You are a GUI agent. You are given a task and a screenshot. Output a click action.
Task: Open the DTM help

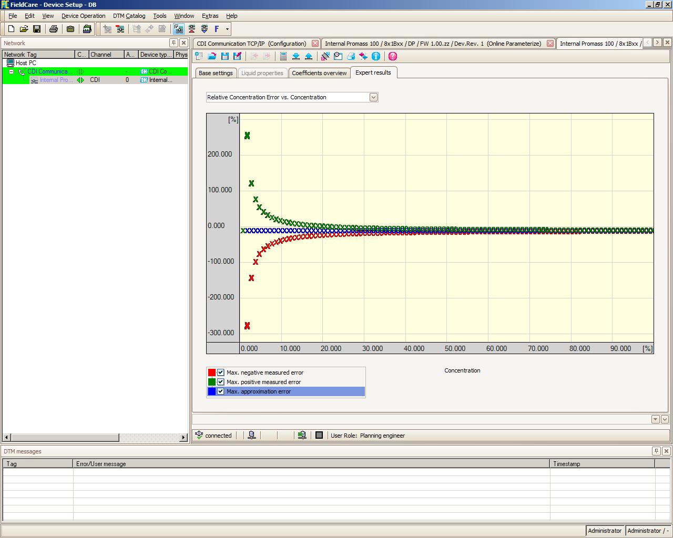tap(393, 56)
